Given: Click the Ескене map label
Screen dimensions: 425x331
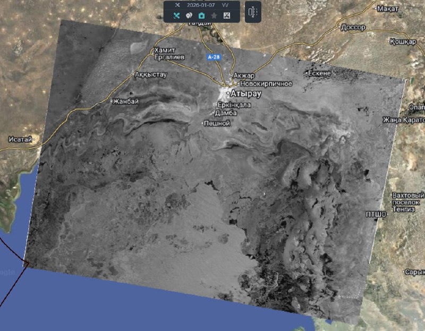Looking at the screenshot, I should coord(320,73).
